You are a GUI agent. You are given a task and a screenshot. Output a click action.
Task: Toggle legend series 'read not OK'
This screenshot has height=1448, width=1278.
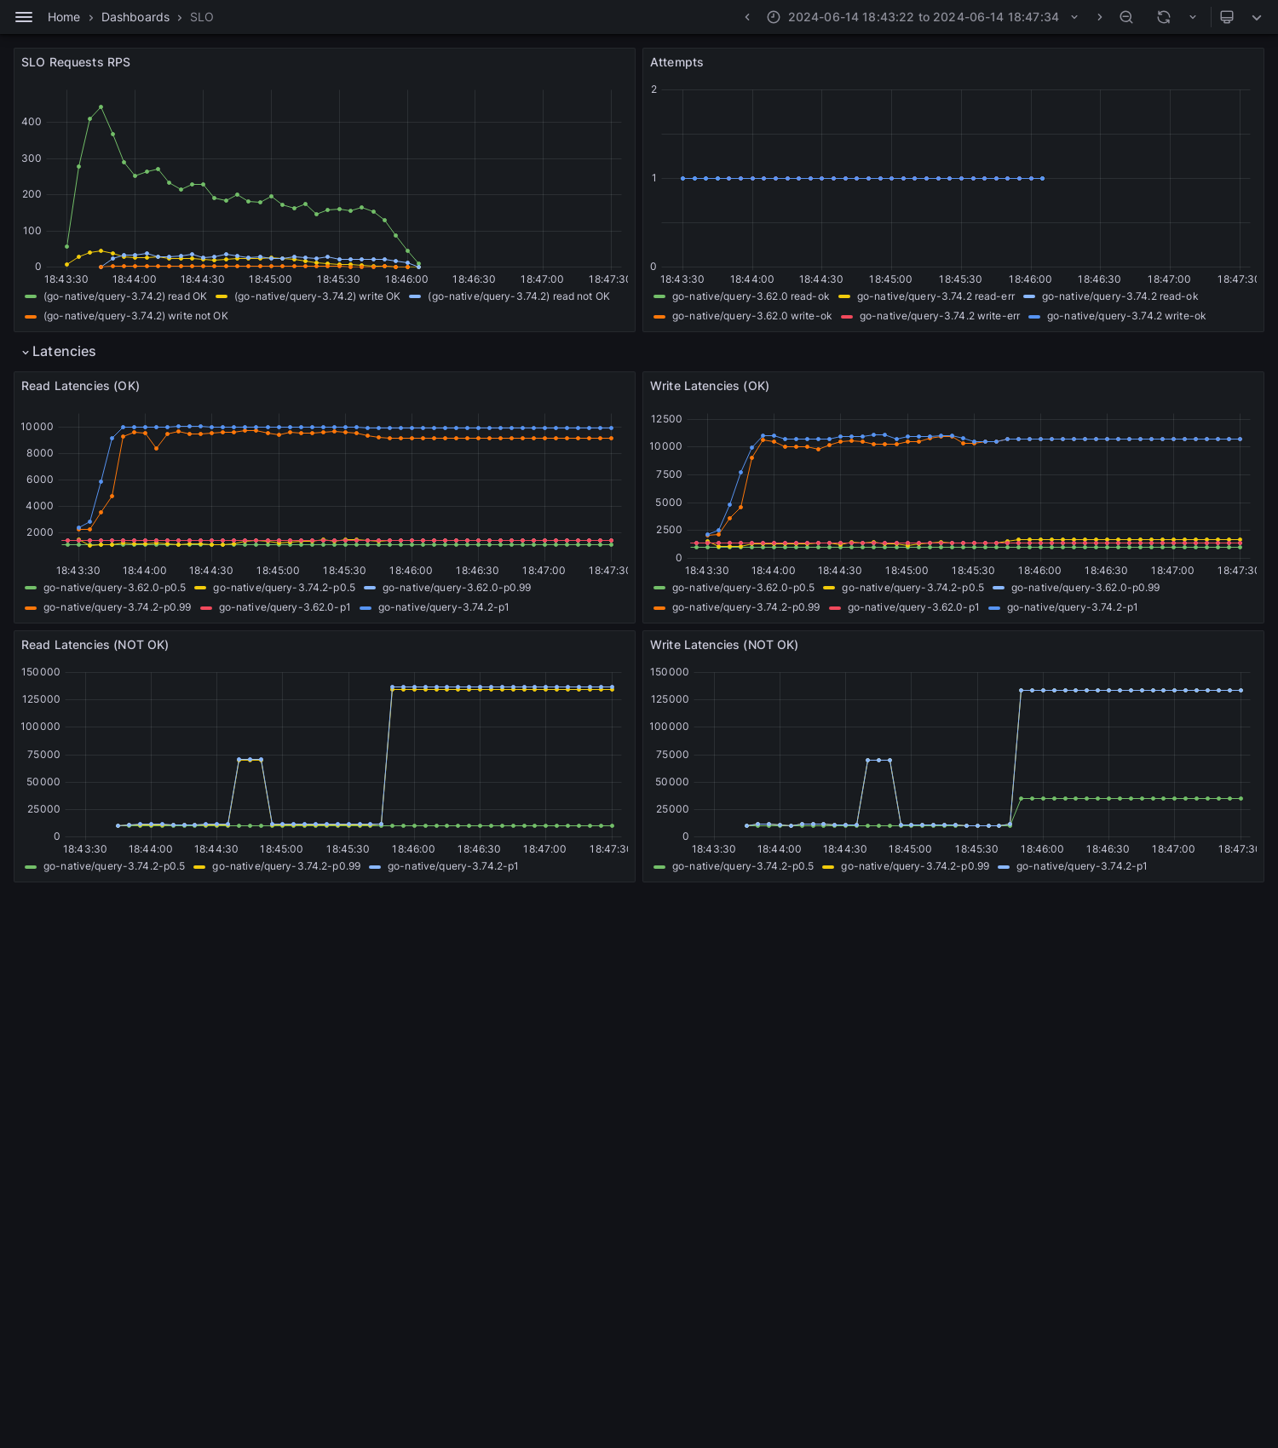click(x=519, y=296)
